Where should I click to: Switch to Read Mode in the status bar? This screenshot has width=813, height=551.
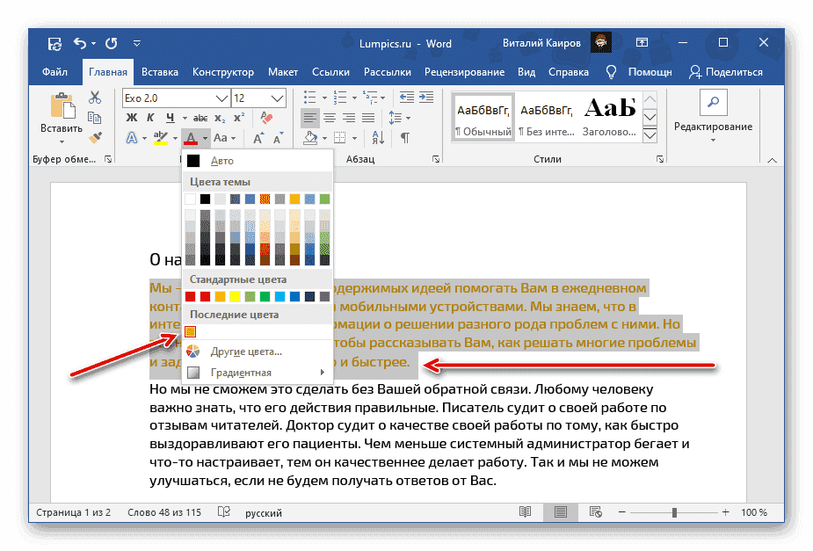coord(526,512)
